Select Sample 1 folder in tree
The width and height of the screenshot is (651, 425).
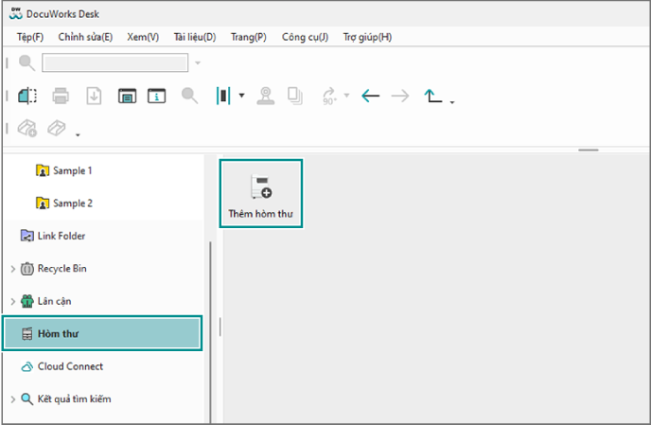72,171
